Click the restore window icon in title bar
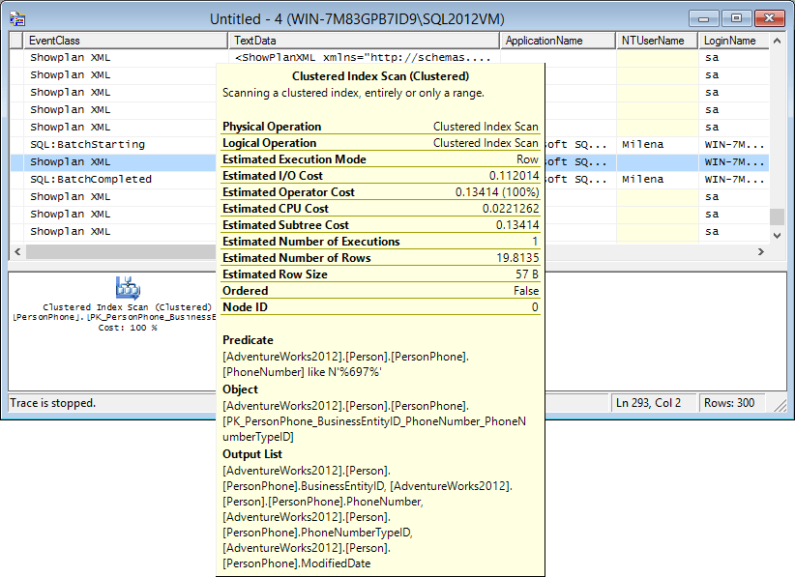Image resolution: width=795 pixels, height=577 pixels. [737, 16]
